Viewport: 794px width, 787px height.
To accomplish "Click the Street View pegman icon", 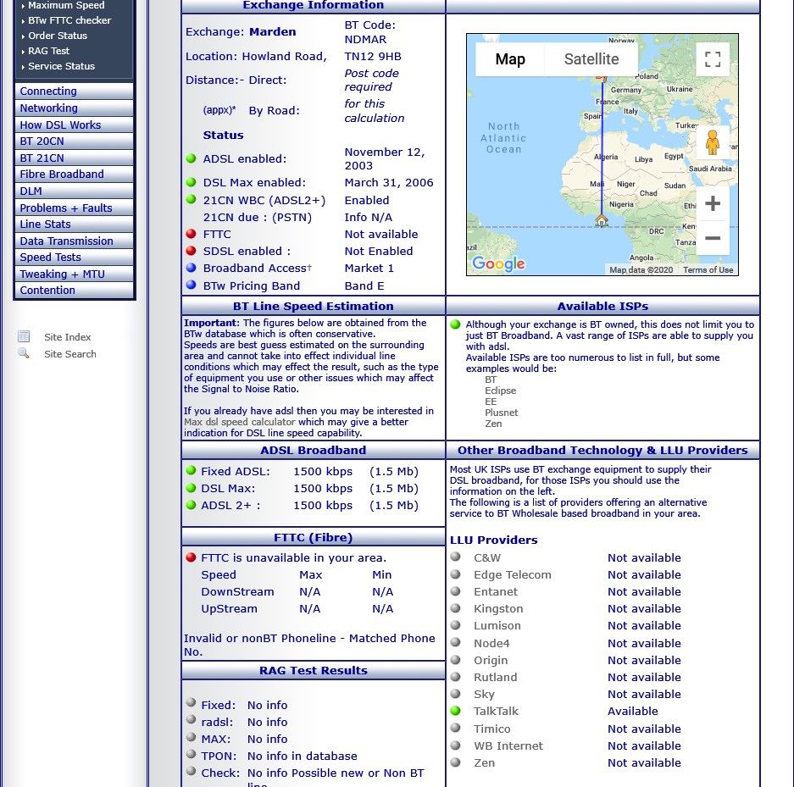I will coord(712,142).
